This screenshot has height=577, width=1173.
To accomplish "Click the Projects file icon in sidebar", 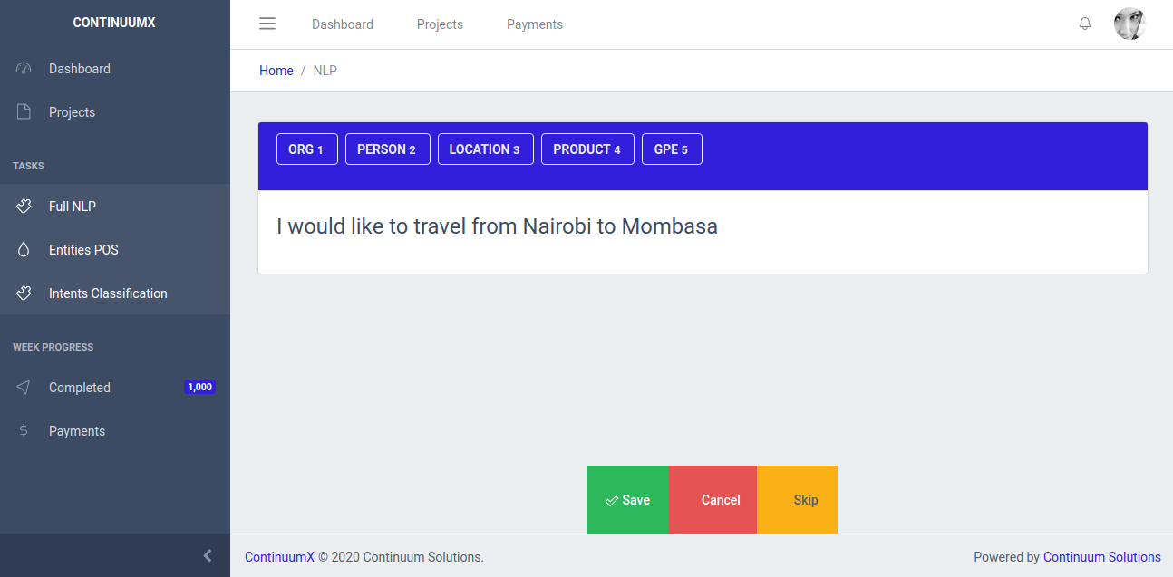I will coord(24,112).
